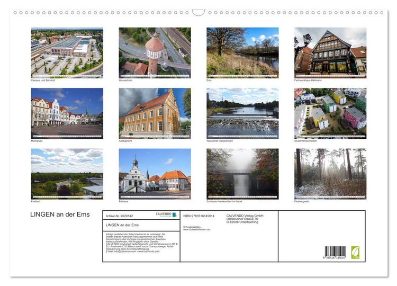Select the Ems river photo
397x286 pixels.
click(242, 52)
